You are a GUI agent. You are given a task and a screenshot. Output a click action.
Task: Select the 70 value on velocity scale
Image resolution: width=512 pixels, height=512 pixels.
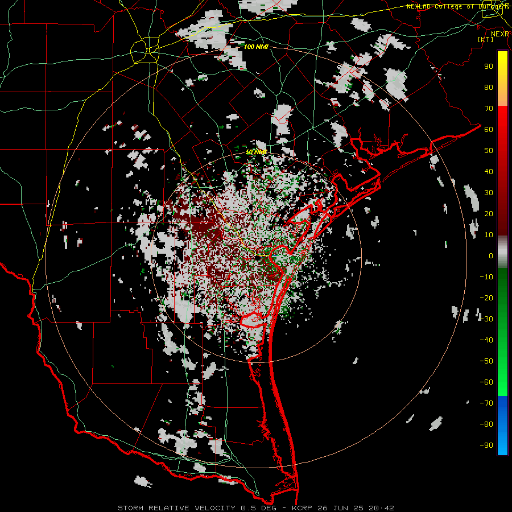(489, 109)
